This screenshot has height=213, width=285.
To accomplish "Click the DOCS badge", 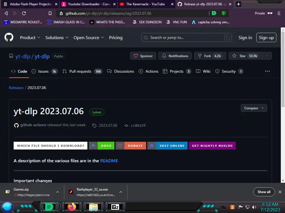I will [102, 146].
